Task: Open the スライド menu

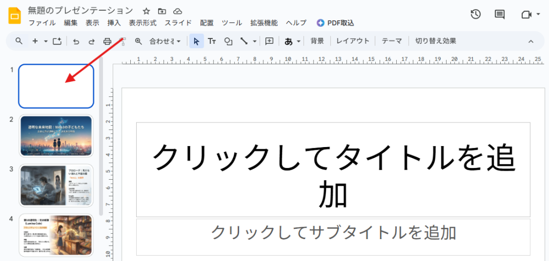Action: (x=179, y=23)
